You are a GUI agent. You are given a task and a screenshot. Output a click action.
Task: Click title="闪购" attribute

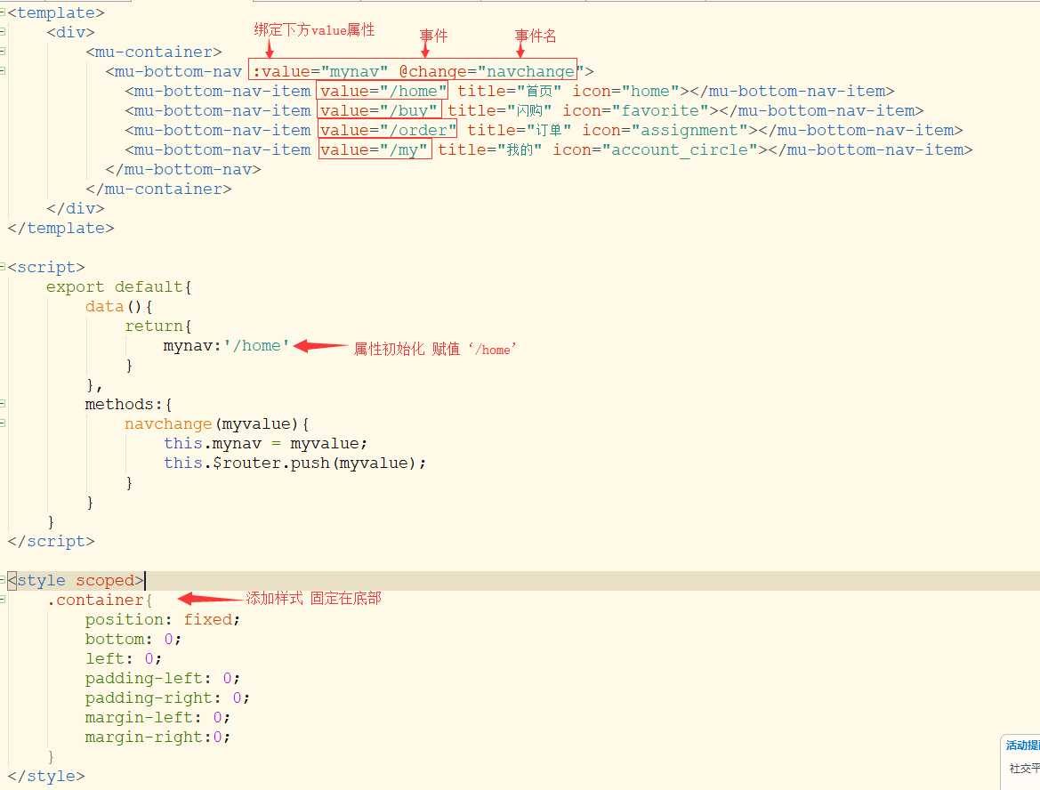click(499, 110)
